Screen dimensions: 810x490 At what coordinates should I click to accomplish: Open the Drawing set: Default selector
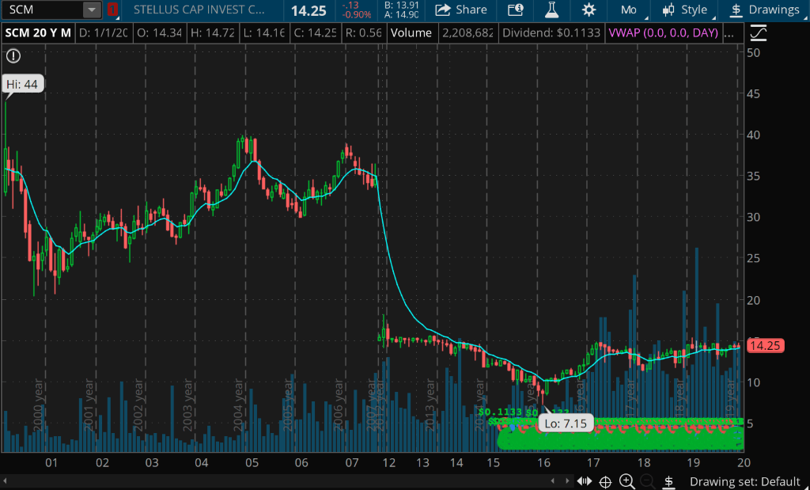pos(744,481)
